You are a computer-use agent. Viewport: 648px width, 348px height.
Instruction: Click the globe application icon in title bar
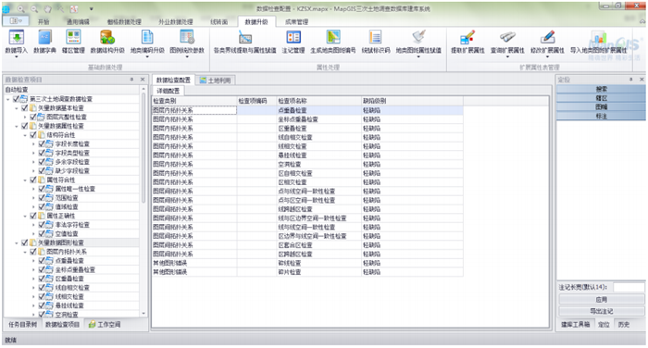pyautogui.click(x=6, y=8)
